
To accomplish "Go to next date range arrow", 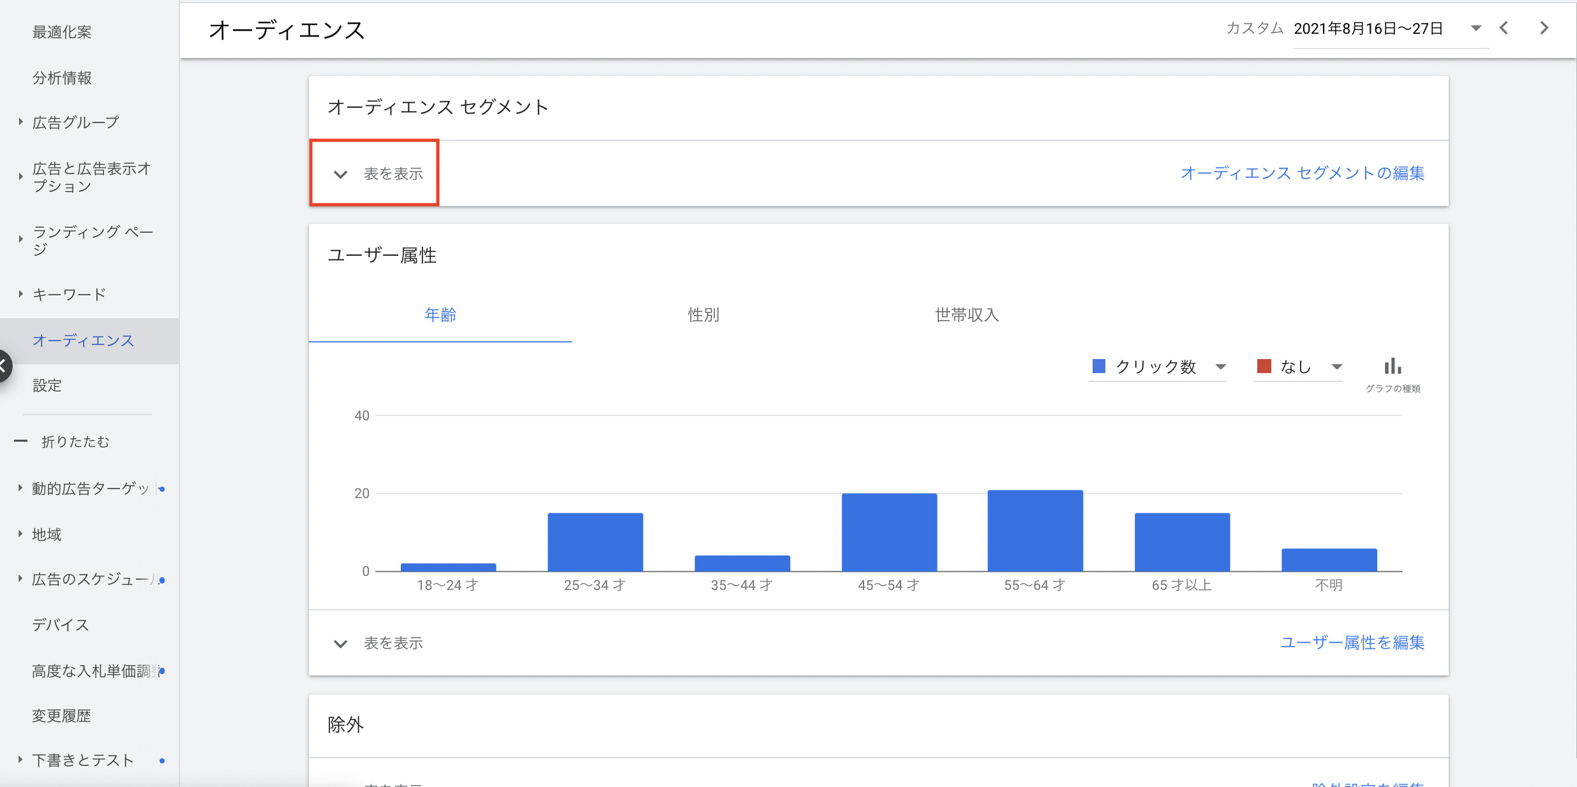I will pyautogui.click(x=1544, y=28).
